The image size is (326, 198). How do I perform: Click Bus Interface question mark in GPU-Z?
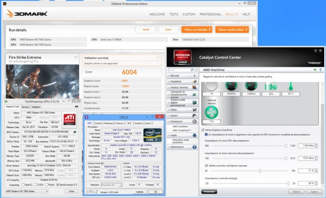pos(76,142)
